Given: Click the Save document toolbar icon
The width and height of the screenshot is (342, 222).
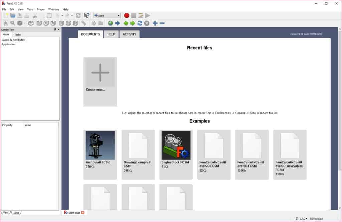Looking at the screenshot, I should coord(20,15).
